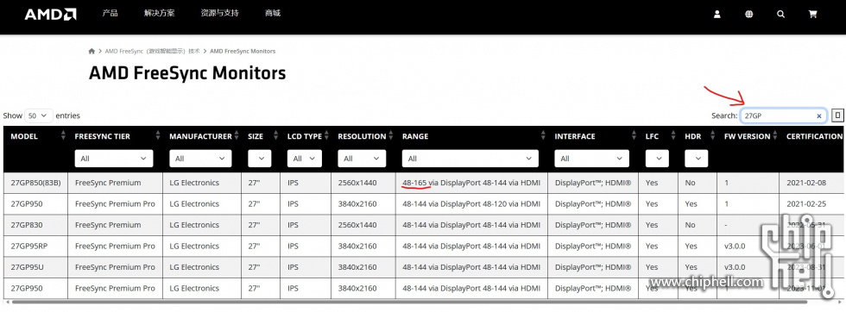Sort by the INTERFACE column arrows
Image resolution: width=846 pixels, height=312 pixels.
tap(634, 136)
